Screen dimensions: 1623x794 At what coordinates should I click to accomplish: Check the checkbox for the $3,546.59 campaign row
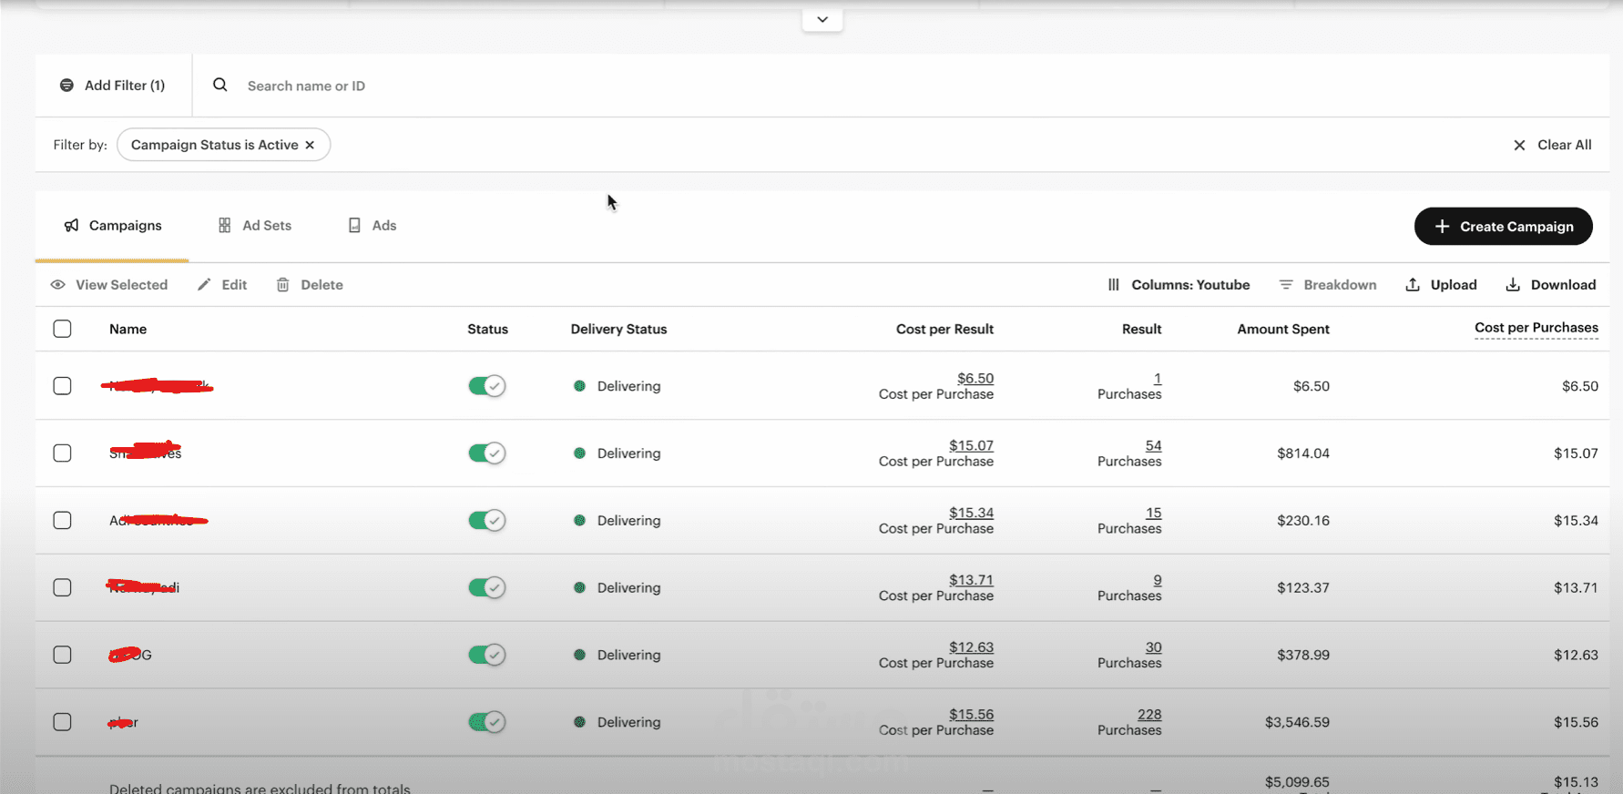[62, 722]
